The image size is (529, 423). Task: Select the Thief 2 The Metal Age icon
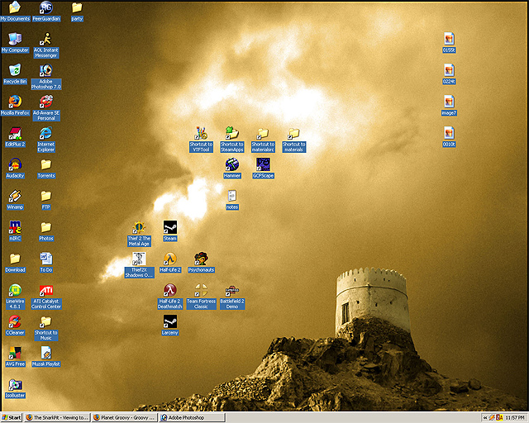point(139,227)
